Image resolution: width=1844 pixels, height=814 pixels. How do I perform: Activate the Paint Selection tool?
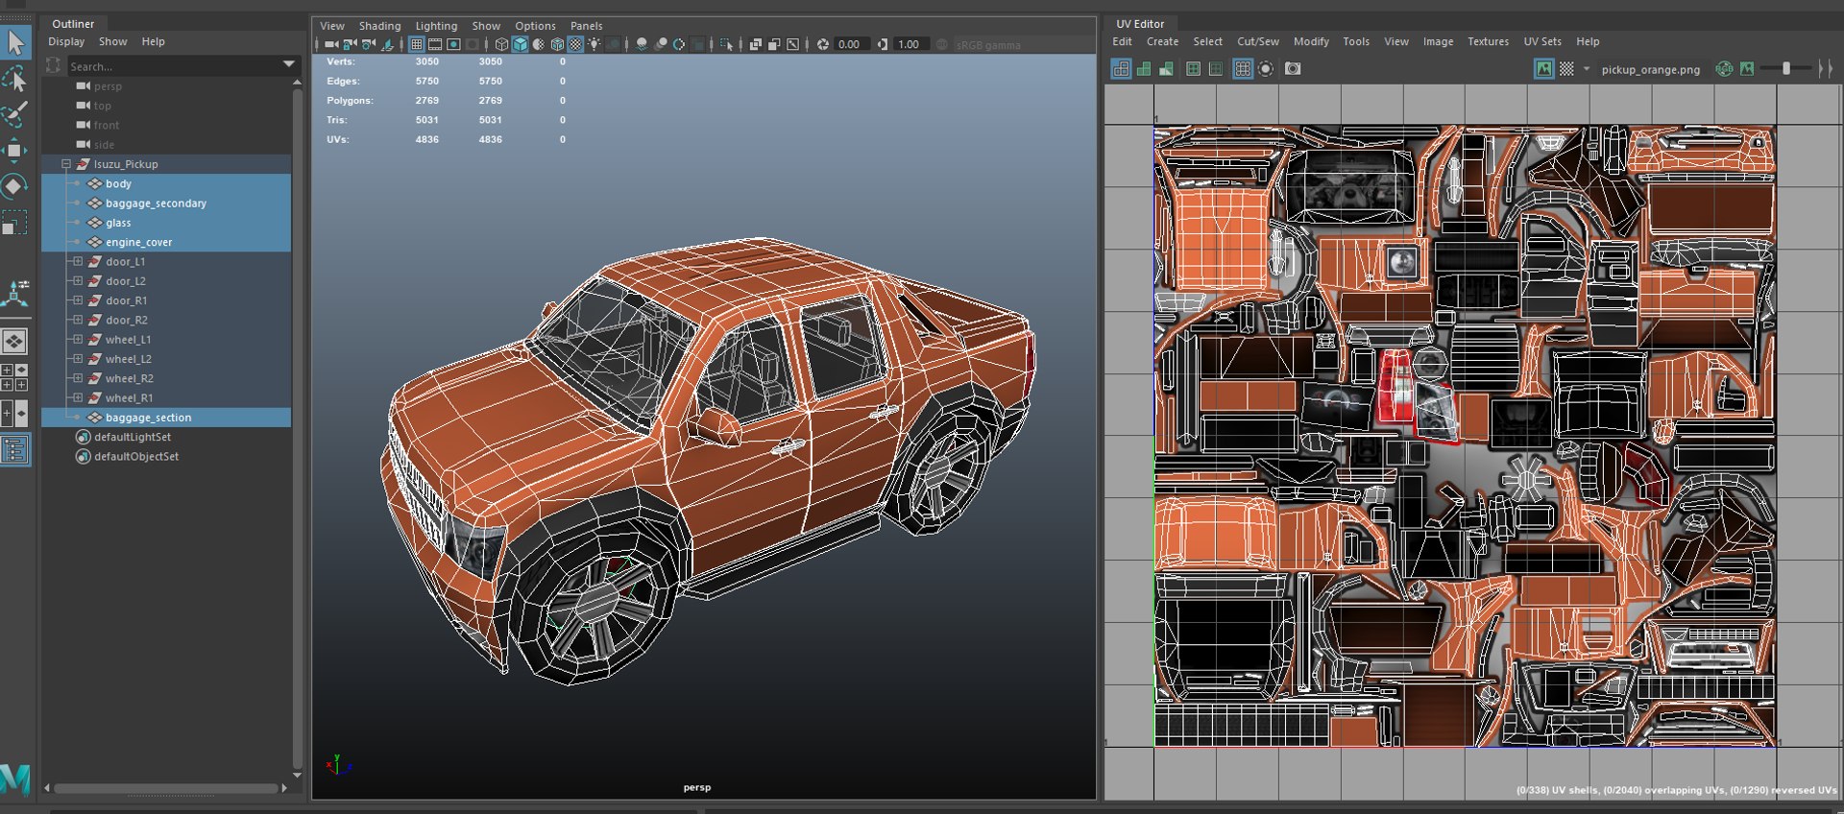click(x=14, y=114)
